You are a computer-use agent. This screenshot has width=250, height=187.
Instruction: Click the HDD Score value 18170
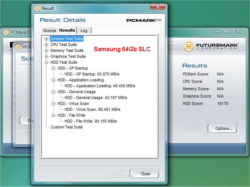(223, 103)
